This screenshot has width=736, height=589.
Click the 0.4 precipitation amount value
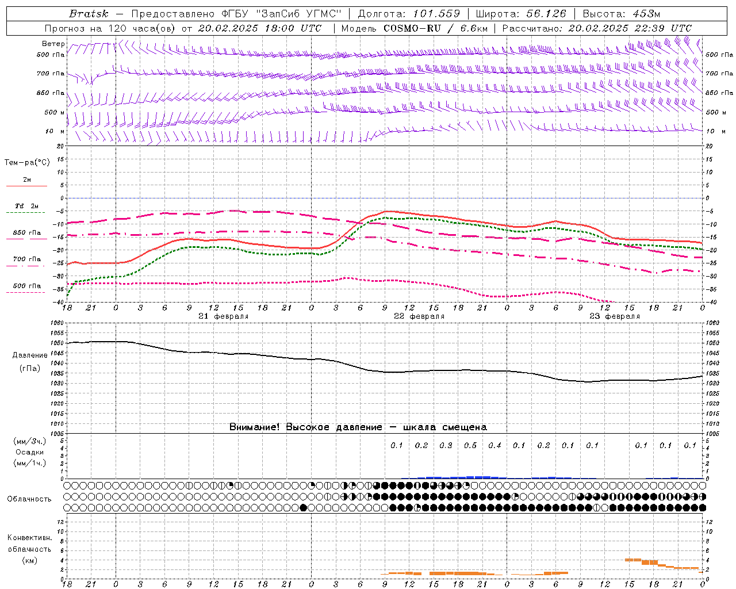[494, 445]
